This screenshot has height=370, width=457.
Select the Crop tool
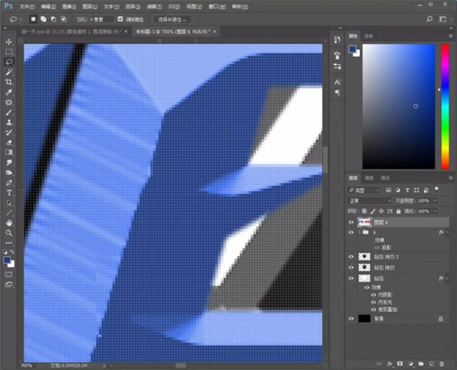(9, 81)
